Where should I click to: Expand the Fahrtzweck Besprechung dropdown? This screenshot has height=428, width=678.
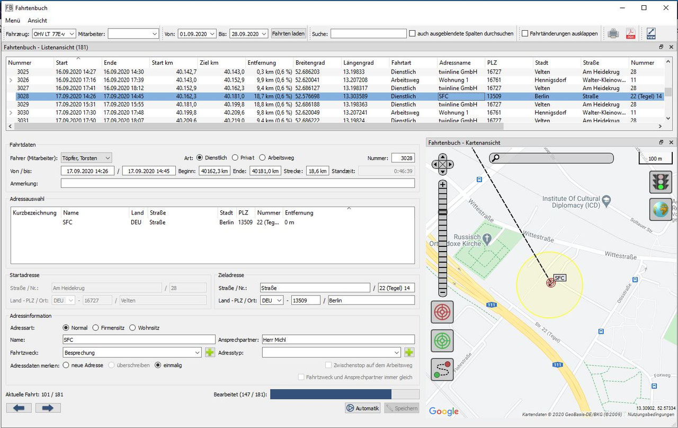pos(197,352)
